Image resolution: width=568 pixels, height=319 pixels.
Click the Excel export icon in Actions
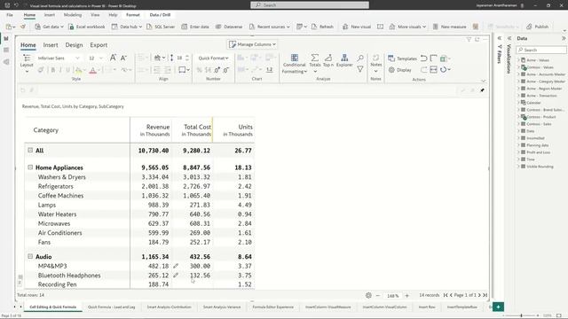coord(444,58)
